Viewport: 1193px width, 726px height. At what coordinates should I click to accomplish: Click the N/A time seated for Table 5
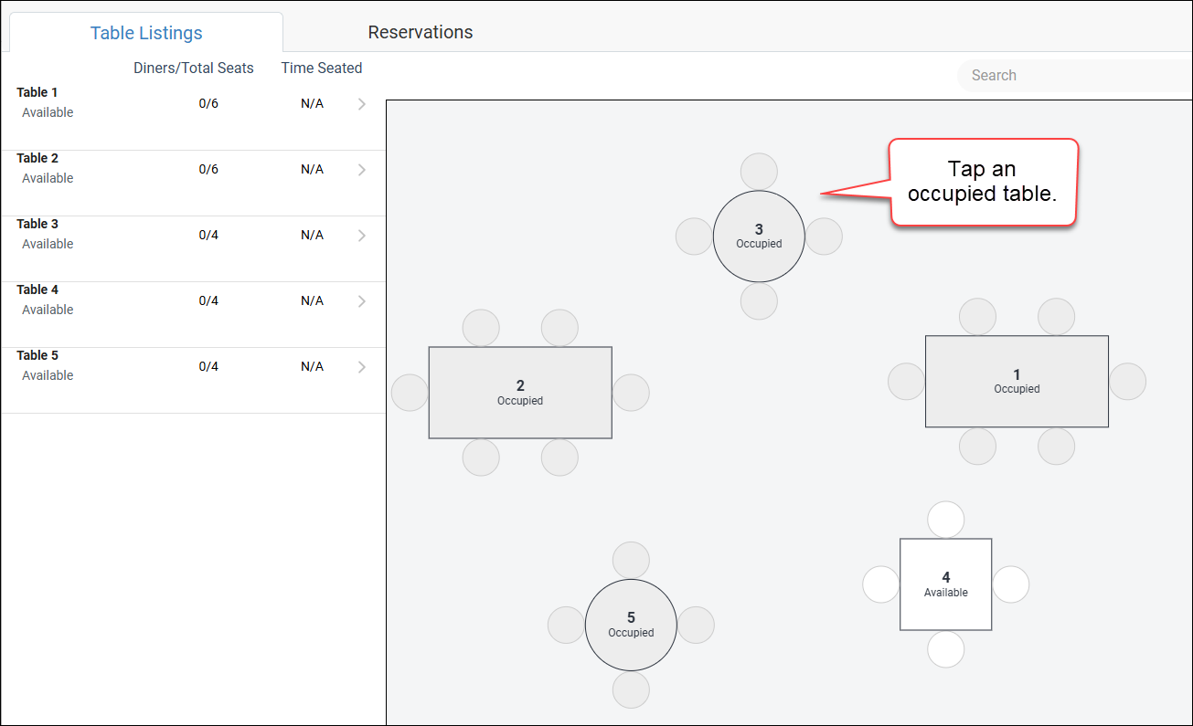point(312,366)
